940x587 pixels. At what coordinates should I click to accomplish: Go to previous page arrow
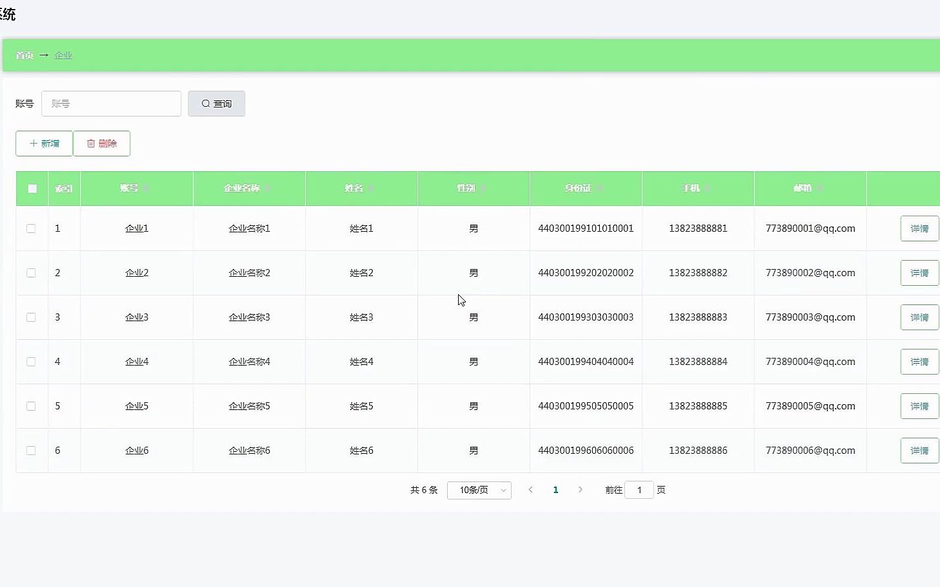(x=531, y=490)
